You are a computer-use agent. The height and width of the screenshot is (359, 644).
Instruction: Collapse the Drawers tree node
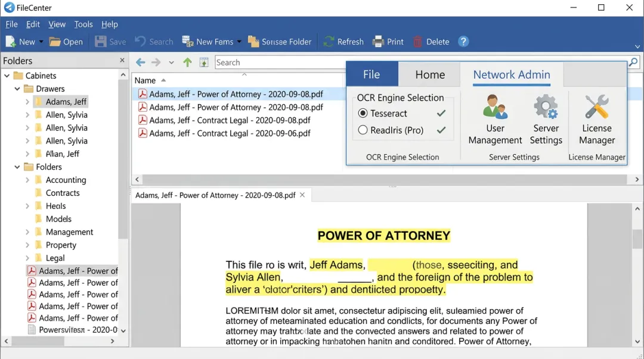pyautogui.click(x=17, y=89)
